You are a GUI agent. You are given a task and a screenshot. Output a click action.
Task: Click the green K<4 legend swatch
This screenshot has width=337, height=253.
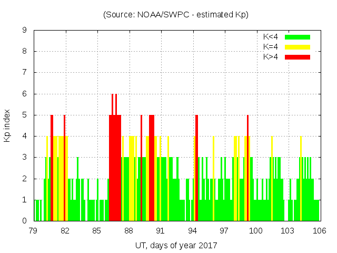[298, 37]
